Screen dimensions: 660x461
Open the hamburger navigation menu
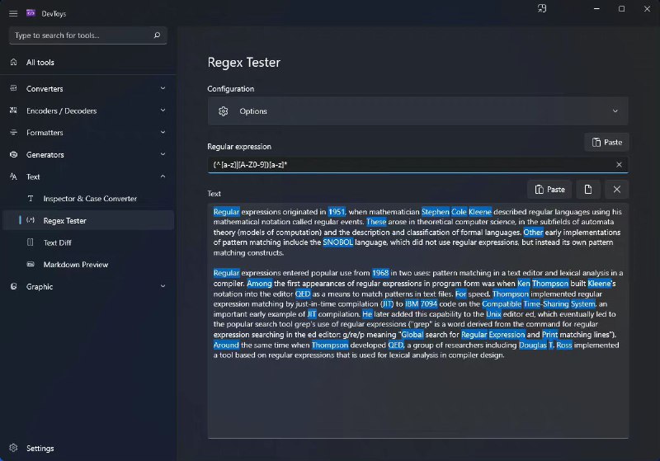pyautogui.click(x=13, y=13)
